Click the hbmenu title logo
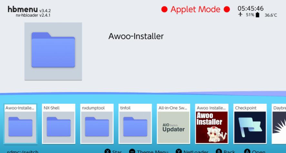This screenshot has height=153, width=286. pos(23,9)
